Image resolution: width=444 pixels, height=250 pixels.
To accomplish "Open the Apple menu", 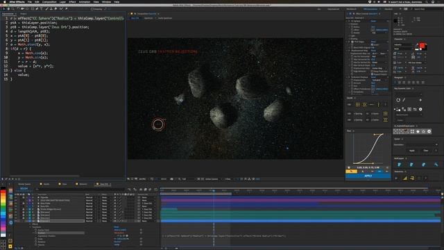I will pos(4,1).
